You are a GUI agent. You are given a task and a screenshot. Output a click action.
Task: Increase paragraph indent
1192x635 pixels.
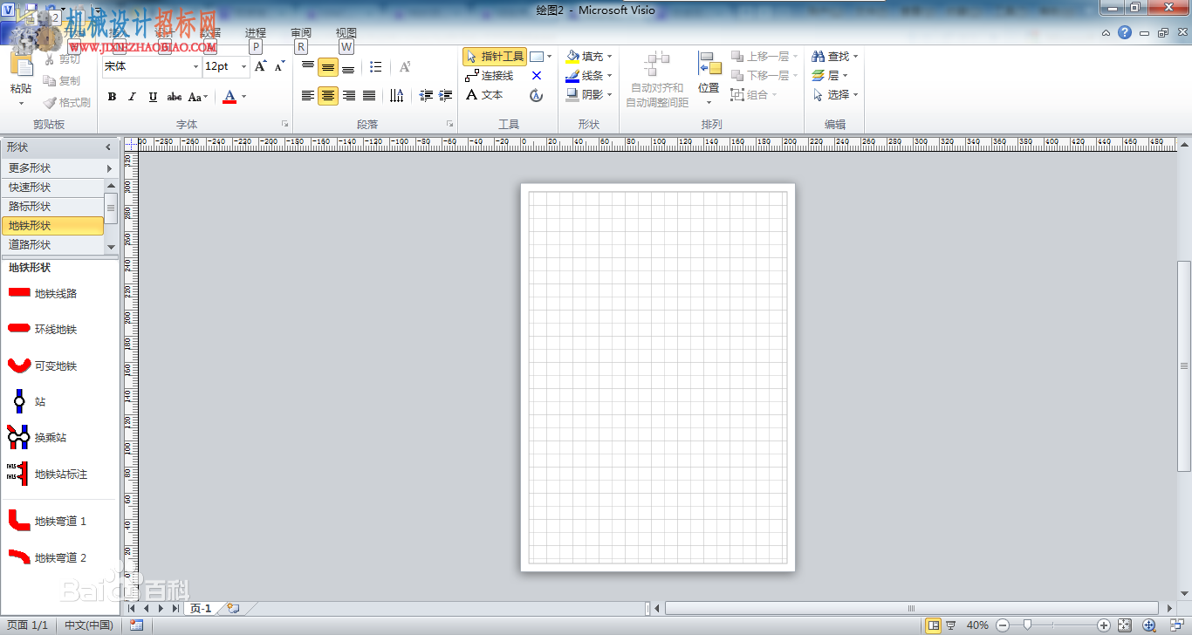coord(446,96)
